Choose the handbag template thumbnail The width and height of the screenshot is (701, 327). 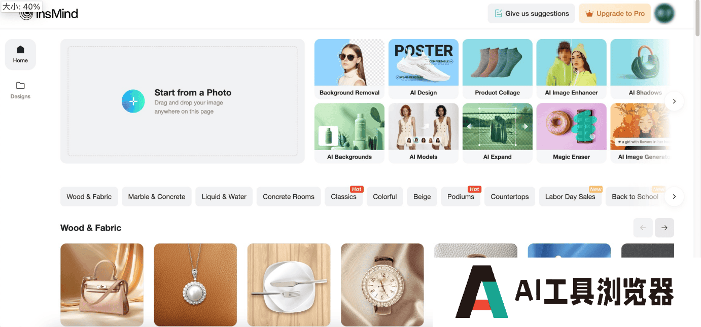tap(102, 285)
